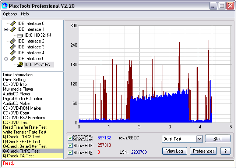The image size is (236, 168).
Task: Open the View Log button
Action: 175,151
